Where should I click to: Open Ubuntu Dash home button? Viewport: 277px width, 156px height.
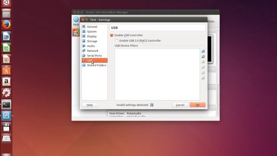coord(6,3)
